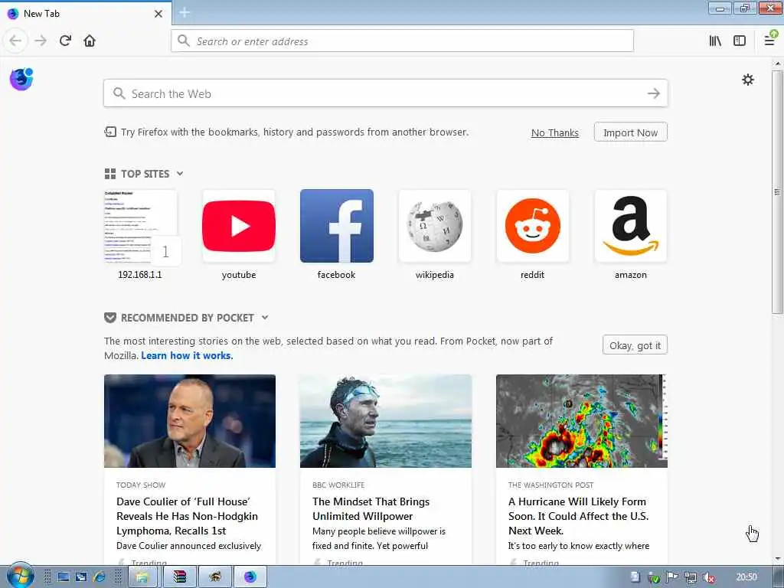
Task: Click the TODAY SHOW source label
Action: (141, 485)
